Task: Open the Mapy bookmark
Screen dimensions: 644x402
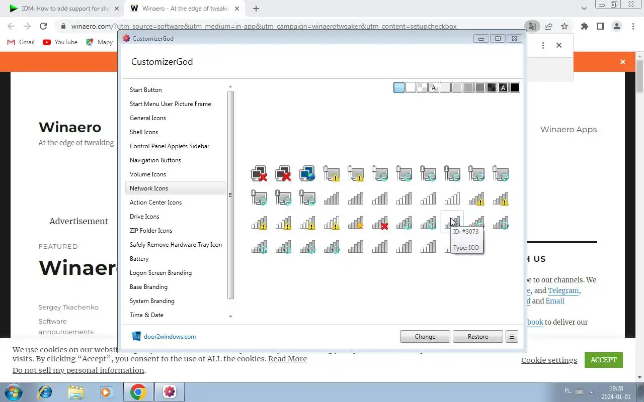Action: 100,42
